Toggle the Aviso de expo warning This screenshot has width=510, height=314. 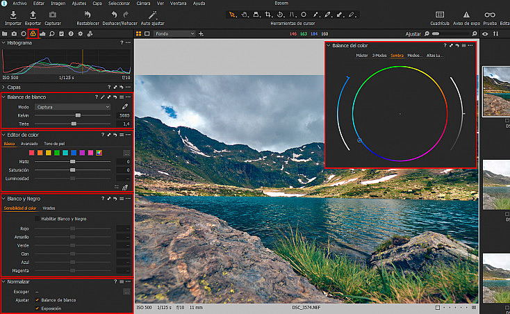point(466,15)
